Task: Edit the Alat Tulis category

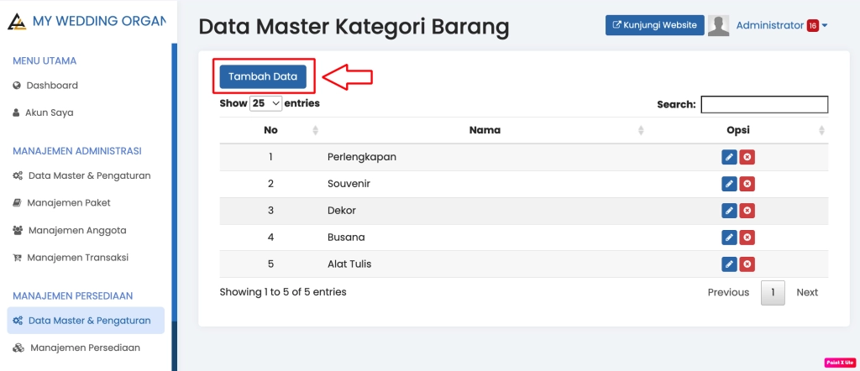Action: point(729,264)
